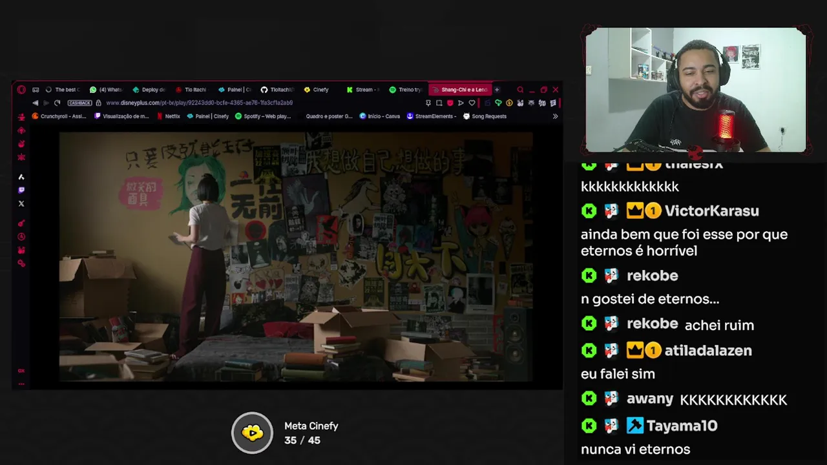Click the Meta Cinefy goal icon

click(253, 433)
